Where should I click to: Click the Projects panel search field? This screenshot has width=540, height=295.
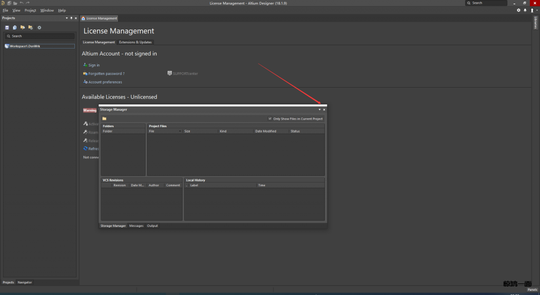pos(40,36)
